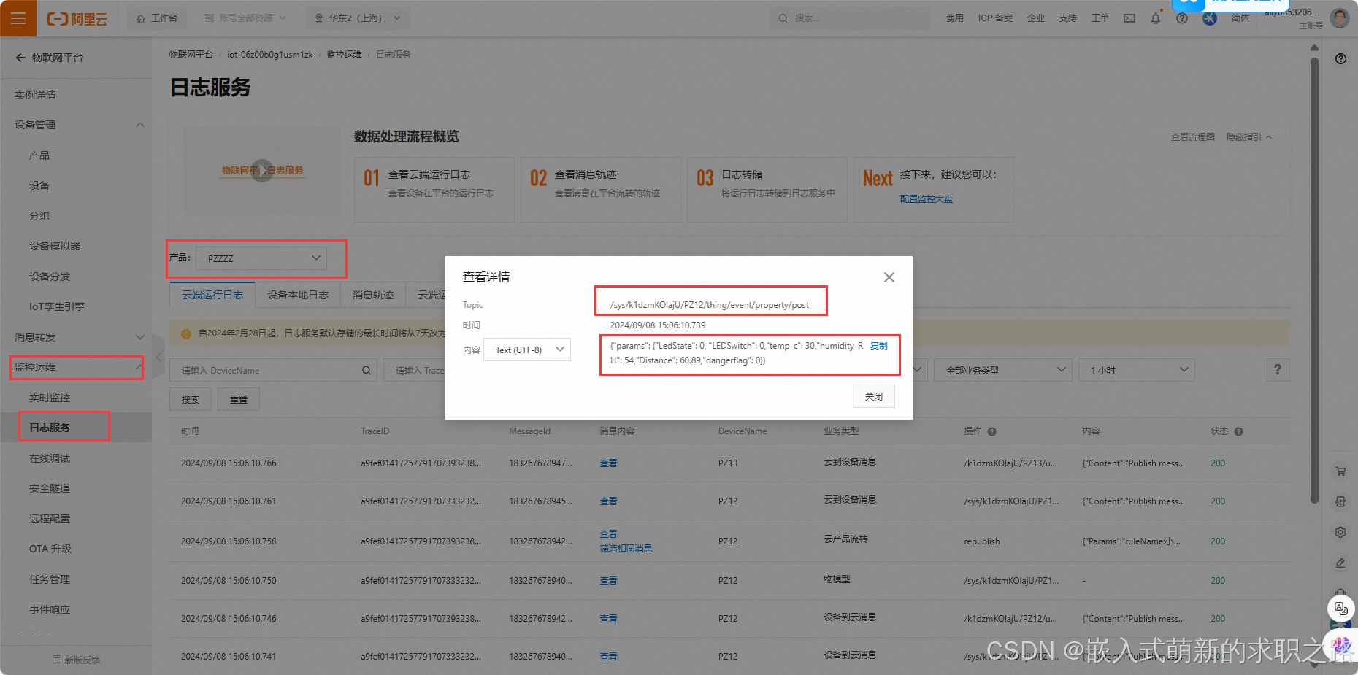Image resolution: width=1358 pixels, height=675 pixels.
Task: Play the 日志服务 intro video thumbnail
Action: coord(261,171)
